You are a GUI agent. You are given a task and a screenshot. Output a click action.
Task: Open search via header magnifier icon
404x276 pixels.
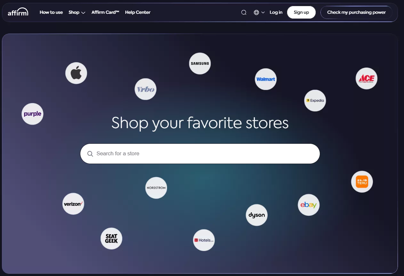click(244, 12)
